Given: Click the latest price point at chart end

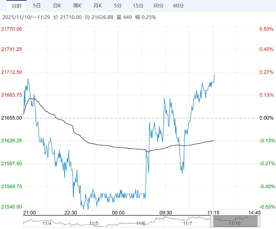Looking at the screenshot, I should [x=214, y=74].
